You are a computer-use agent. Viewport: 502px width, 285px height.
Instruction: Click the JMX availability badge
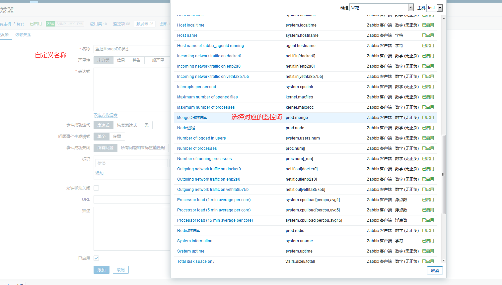click(71, 24)
